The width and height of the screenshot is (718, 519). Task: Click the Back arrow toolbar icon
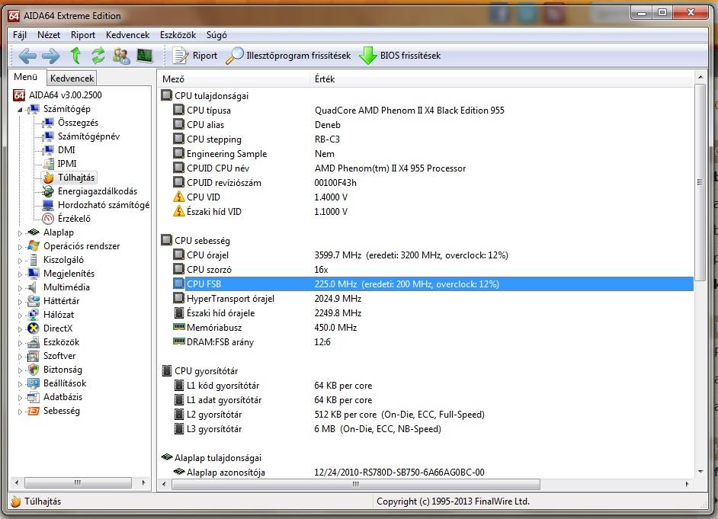click(x=27, y=56)
